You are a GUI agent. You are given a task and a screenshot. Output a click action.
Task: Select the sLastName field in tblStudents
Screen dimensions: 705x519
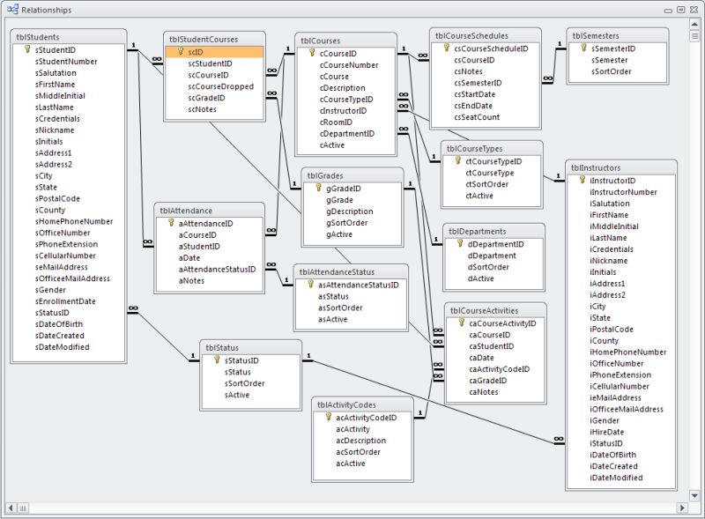53,107
